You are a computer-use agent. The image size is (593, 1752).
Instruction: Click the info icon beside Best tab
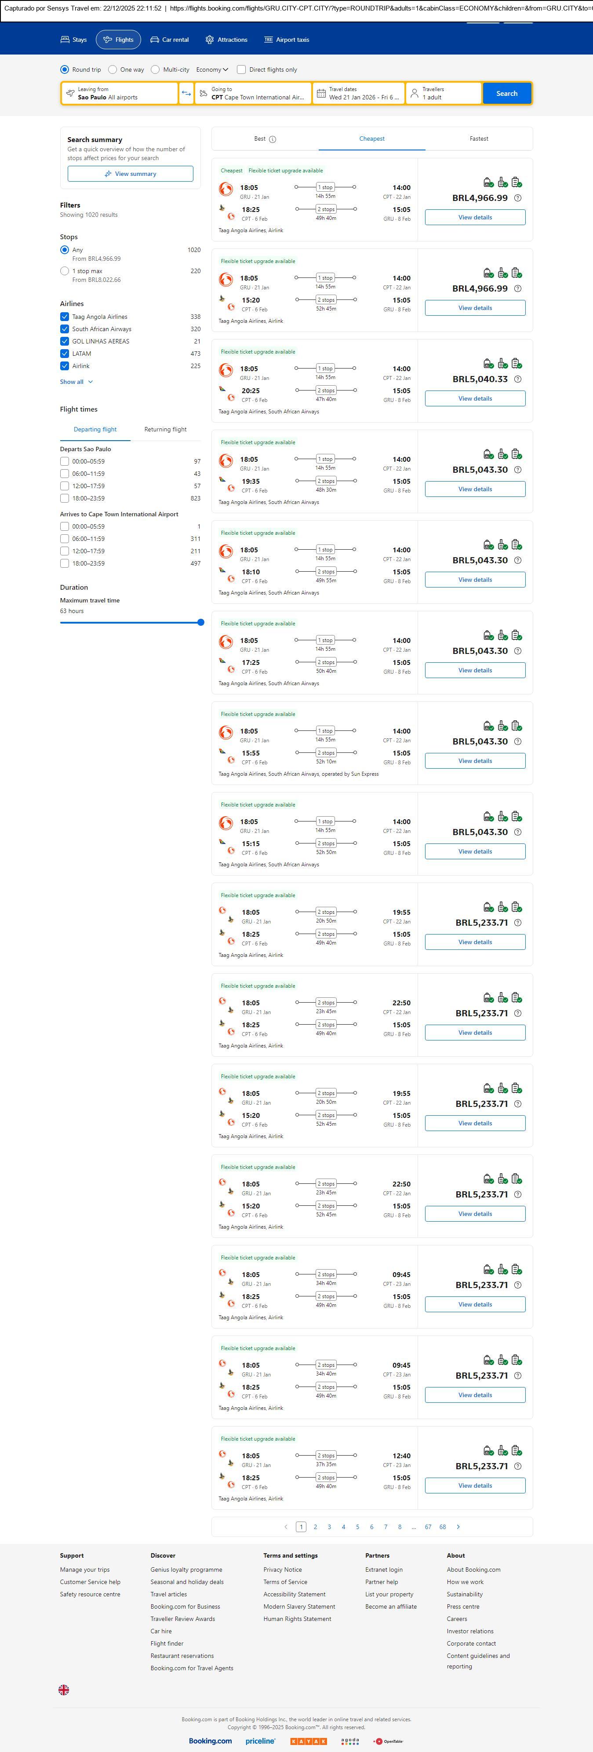pyautogui.click(x=273, y=139)
